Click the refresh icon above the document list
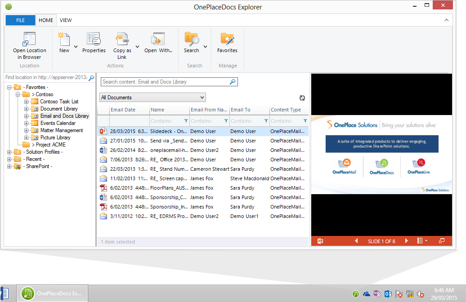The width and height of the screenshot is (466, 302). pos(302,98)
